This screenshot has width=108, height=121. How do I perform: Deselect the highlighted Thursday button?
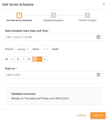pyautogui.click(x=35, y=59)
